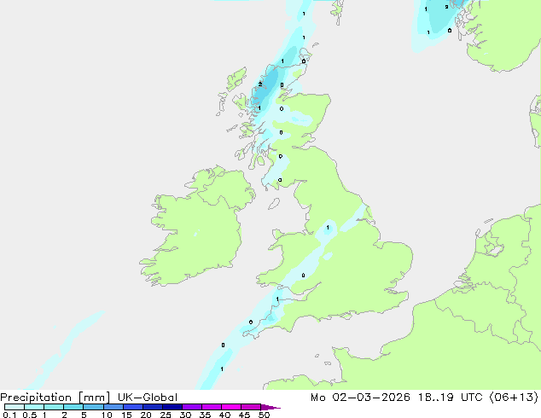
Task: Click the legend swatch between 15 and 20
Action: [x=133, y=407]
